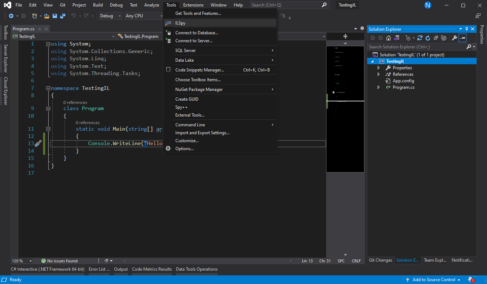Click the pin icon on Solution Explorer title

click(466, 29)
